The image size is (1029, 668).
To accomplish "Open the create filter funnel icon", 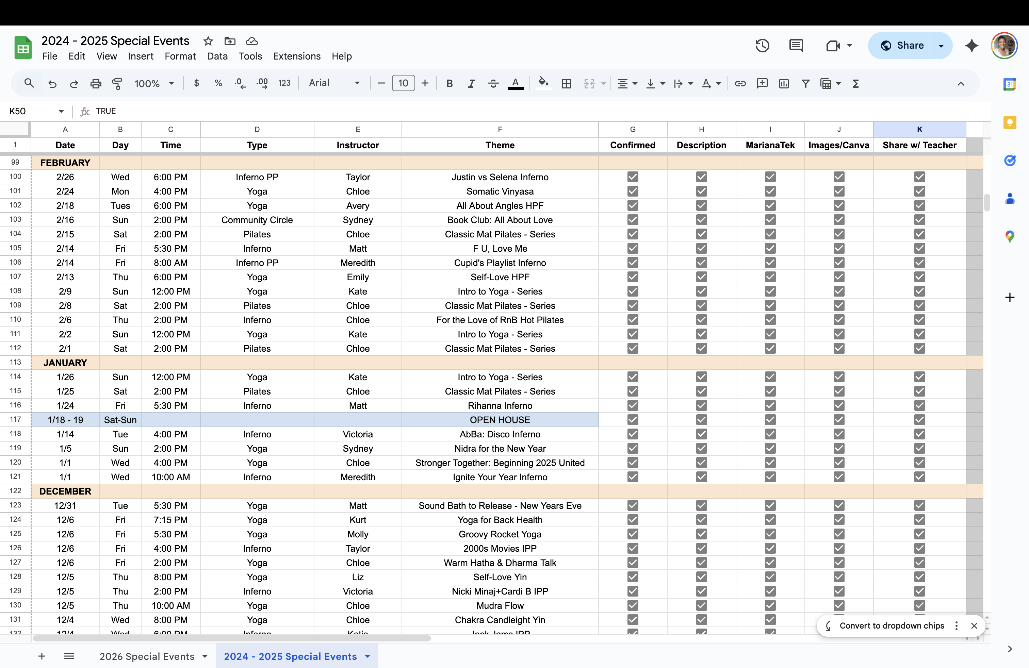I will [805, 83].
